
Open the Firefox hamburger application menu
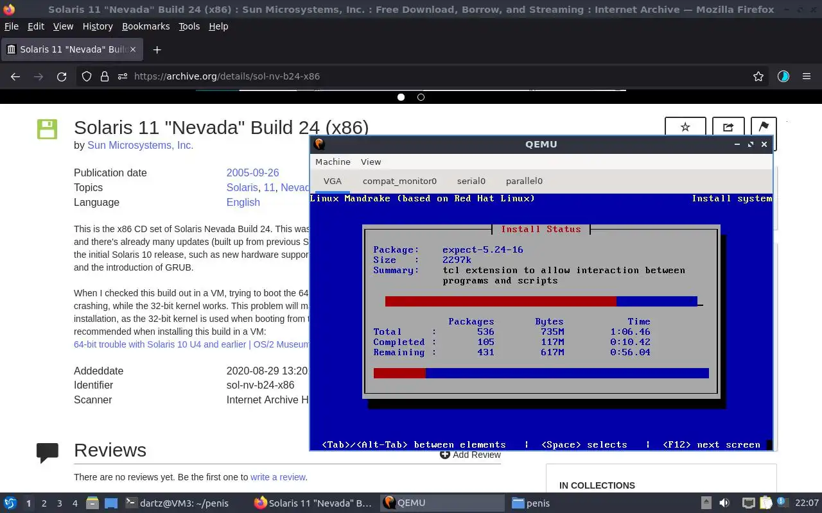(x=807, y=76)
